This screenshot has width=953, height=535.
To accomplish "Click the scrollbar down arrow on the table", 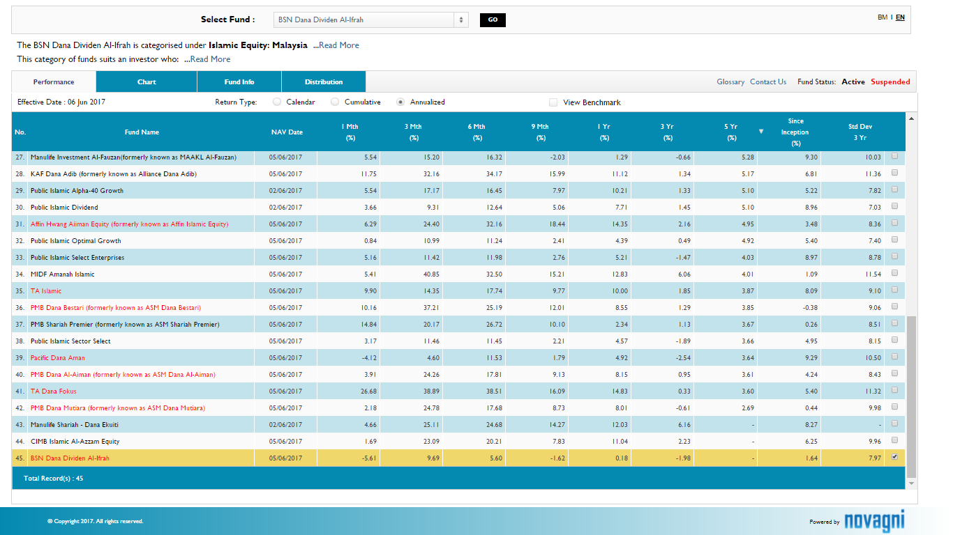I will (x=910, y=483).
